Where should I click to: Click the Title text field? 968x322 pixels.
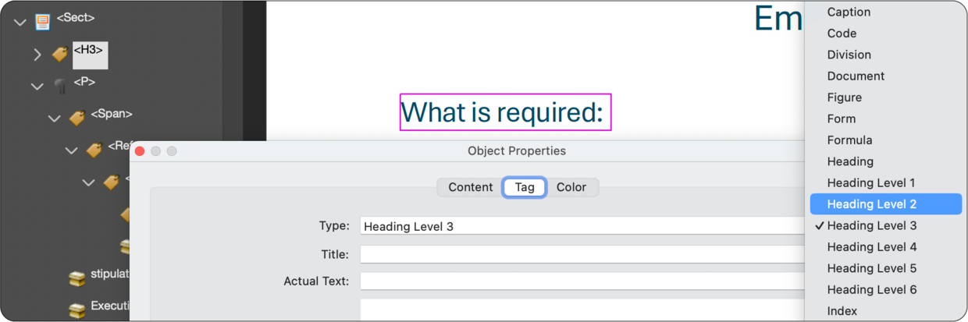(582, 254)
